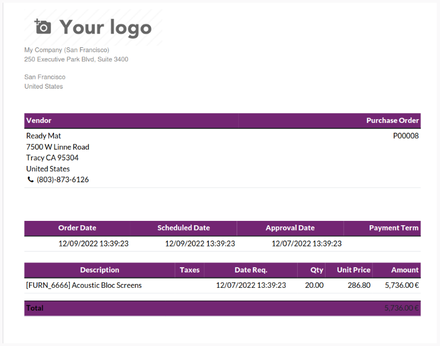Click the vendor phone number (803)-873-6126
The width and height of the screenshot is (440, 346).
(x=63, y=180)
